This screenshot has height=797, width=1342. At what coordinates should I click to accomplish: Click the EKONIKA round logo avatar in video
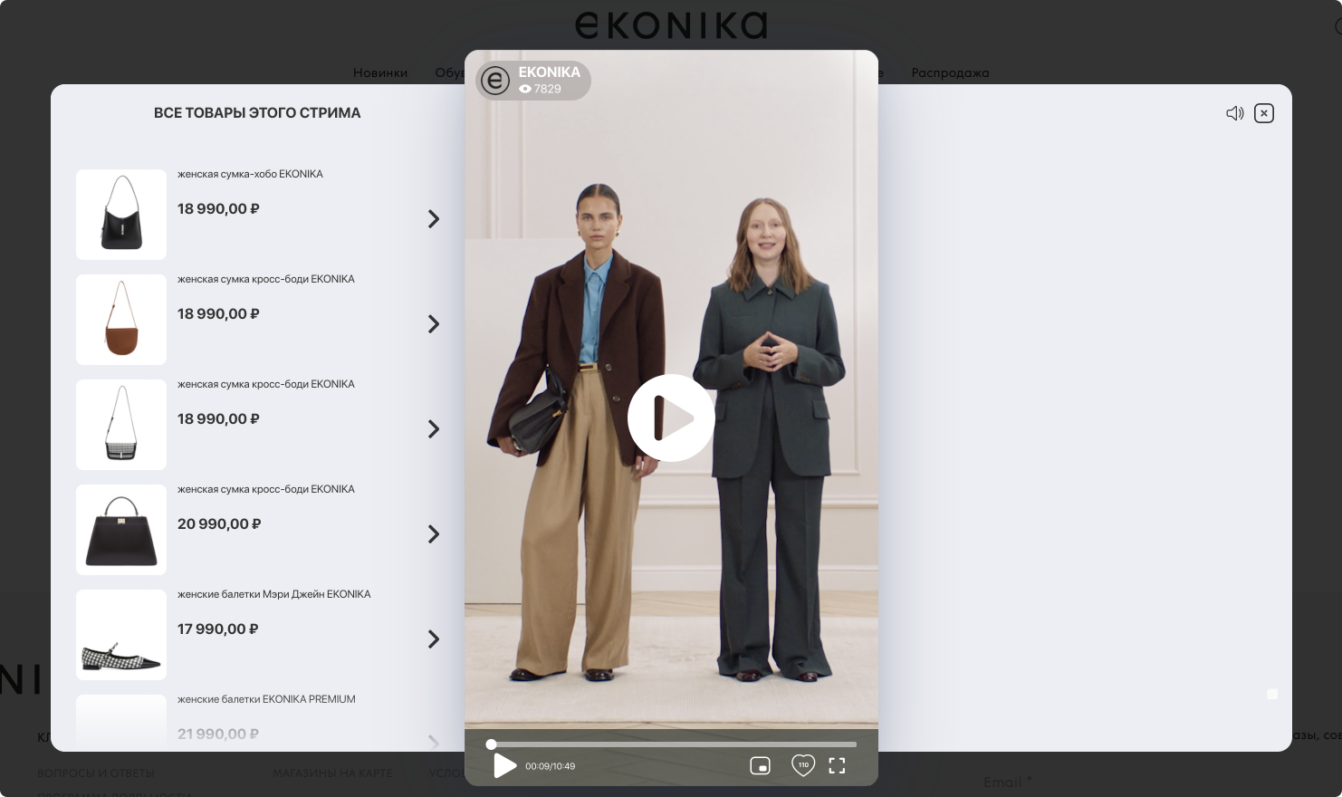pos(495,81)
